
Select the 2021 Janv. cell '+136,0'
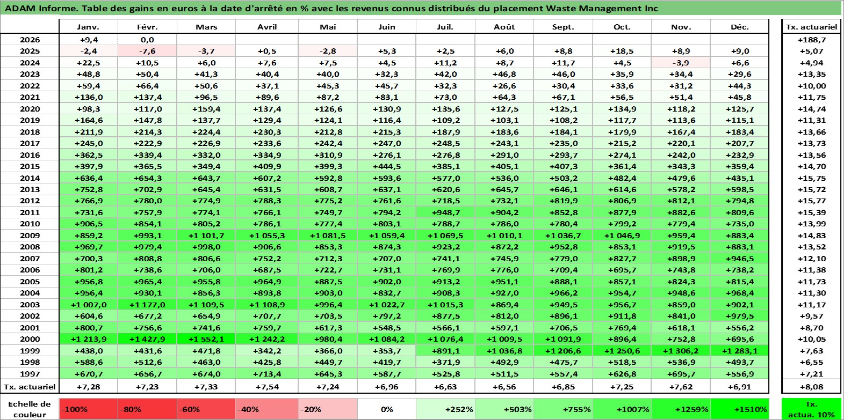(88, 97)
